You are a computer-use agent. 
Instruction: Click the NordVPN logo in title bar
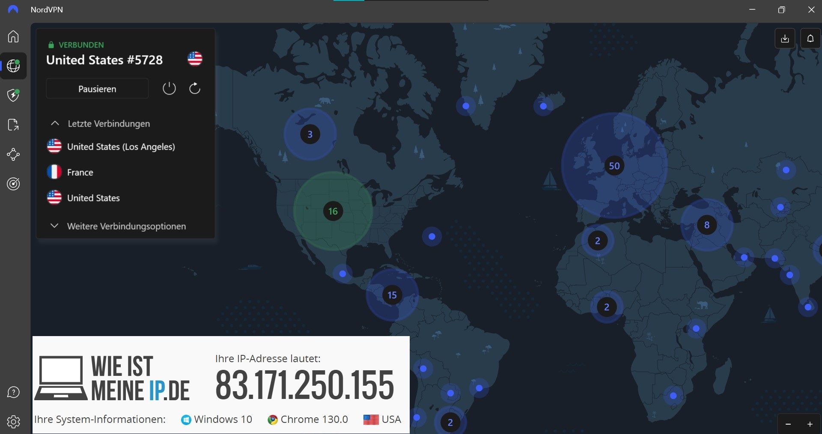pos(13,9)
